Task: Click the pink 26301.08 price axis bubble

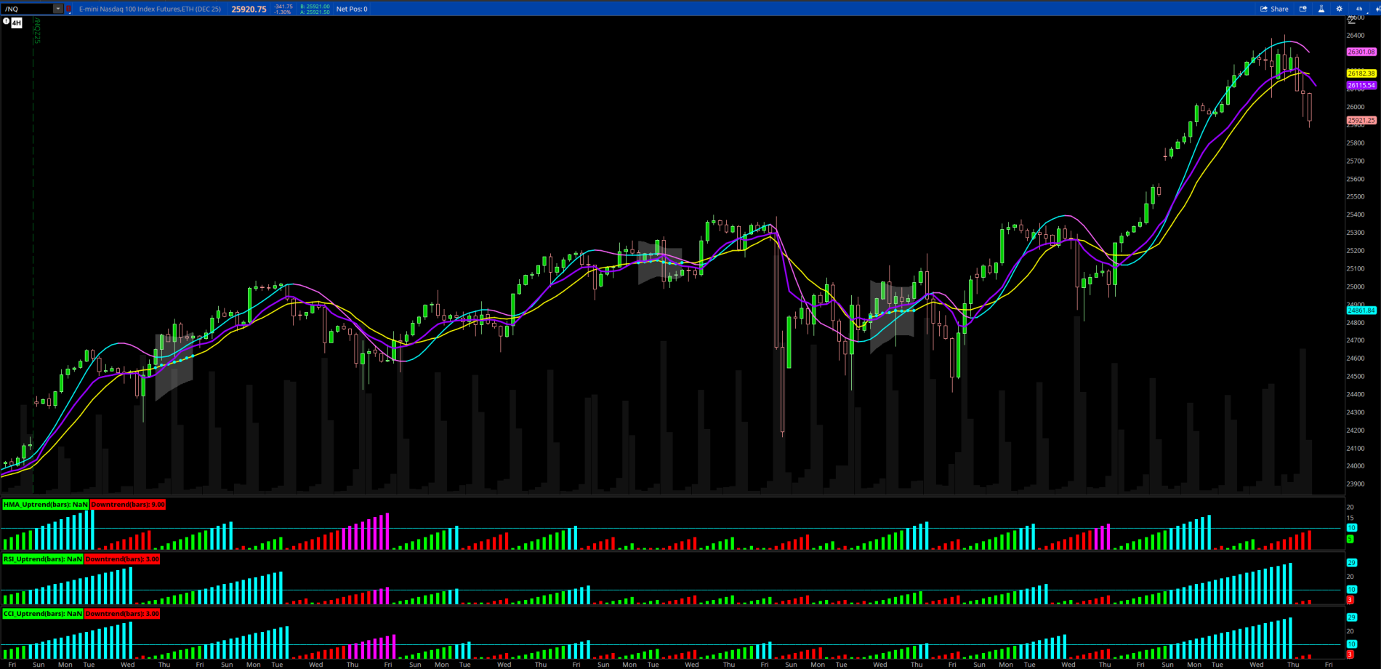Action: click(x=1361, y=52)
